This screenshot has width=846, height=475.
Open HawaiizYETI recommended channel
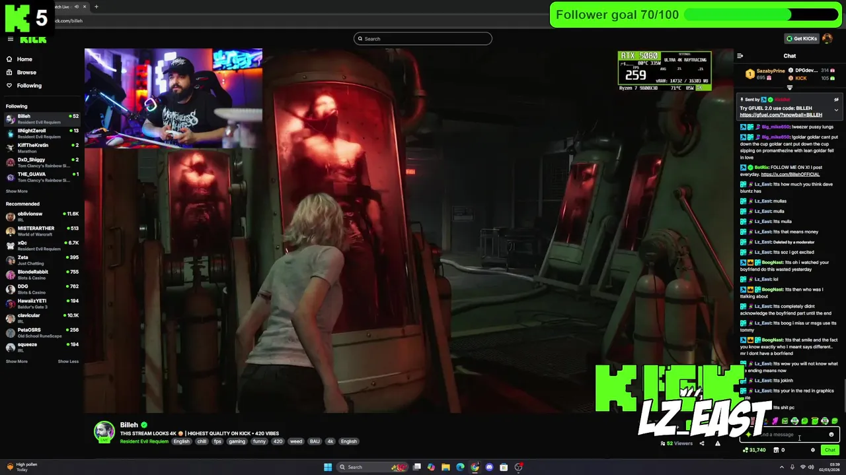(42, 303)
